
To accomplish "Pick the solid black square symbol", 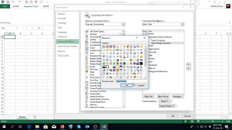I will [x=141, y=64].
